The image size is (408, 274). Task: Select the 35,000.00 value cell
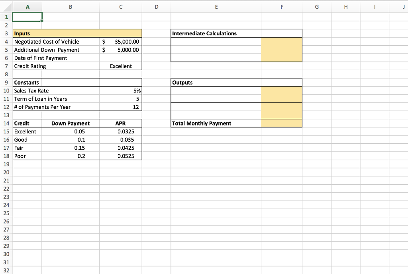tap(121, 42)
